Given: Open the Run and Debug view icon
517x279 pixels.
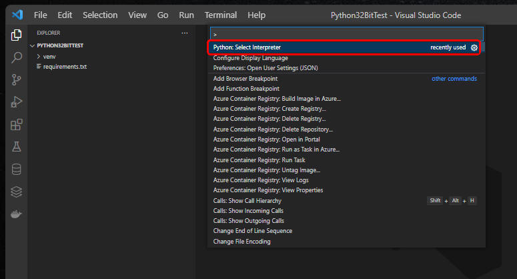Looking at the screenshot, I should point(16,102).
